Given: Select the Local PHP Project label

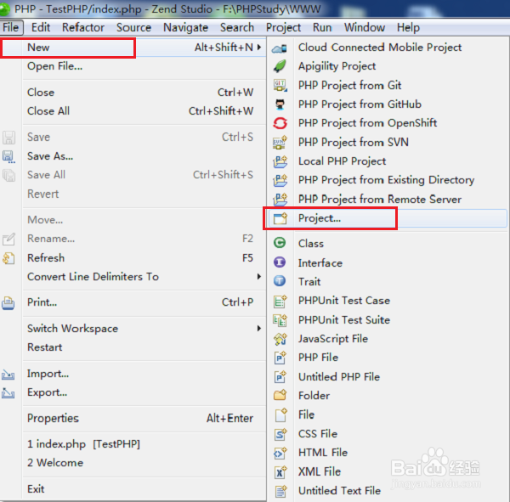Looking at the screenshot, I should (x=343, y=161).
